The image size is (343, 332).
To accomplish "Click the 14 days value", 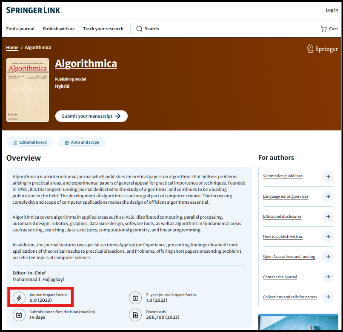I will [x=37, y=318].
